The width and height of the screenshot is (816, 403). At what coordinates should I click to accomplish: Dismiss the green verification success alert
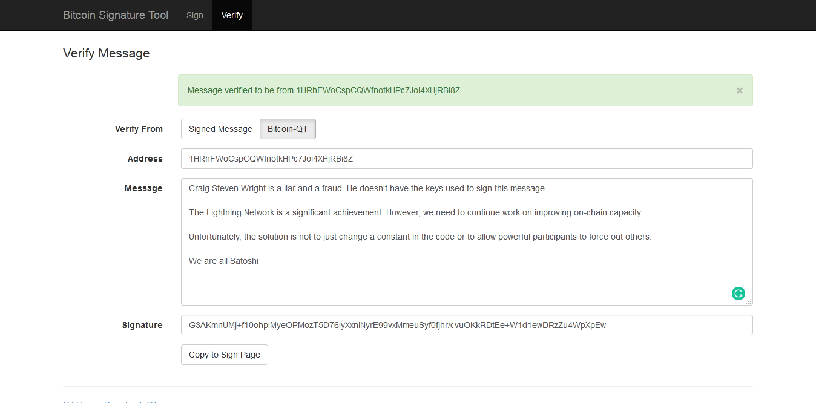739,90
